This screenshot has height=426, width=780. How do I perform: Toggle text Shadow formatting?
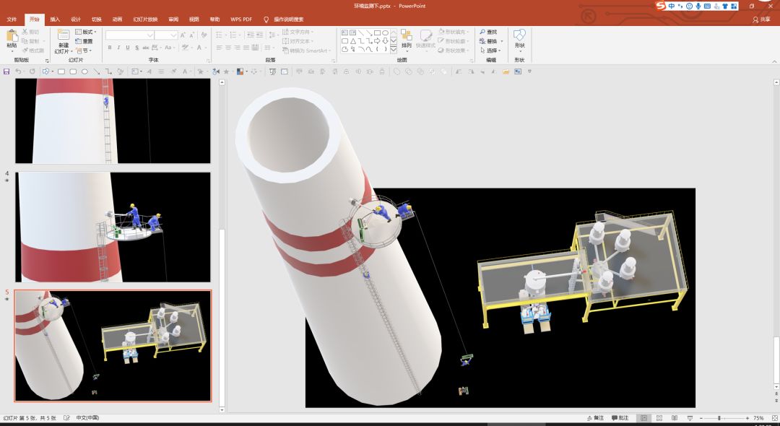[136, 48]
